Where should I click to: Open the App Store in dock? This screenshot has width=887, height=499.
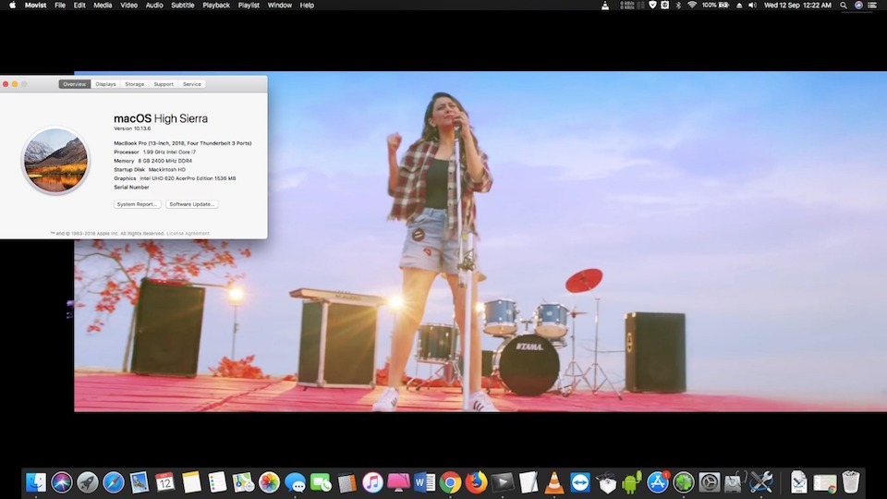tap(658, 482)
